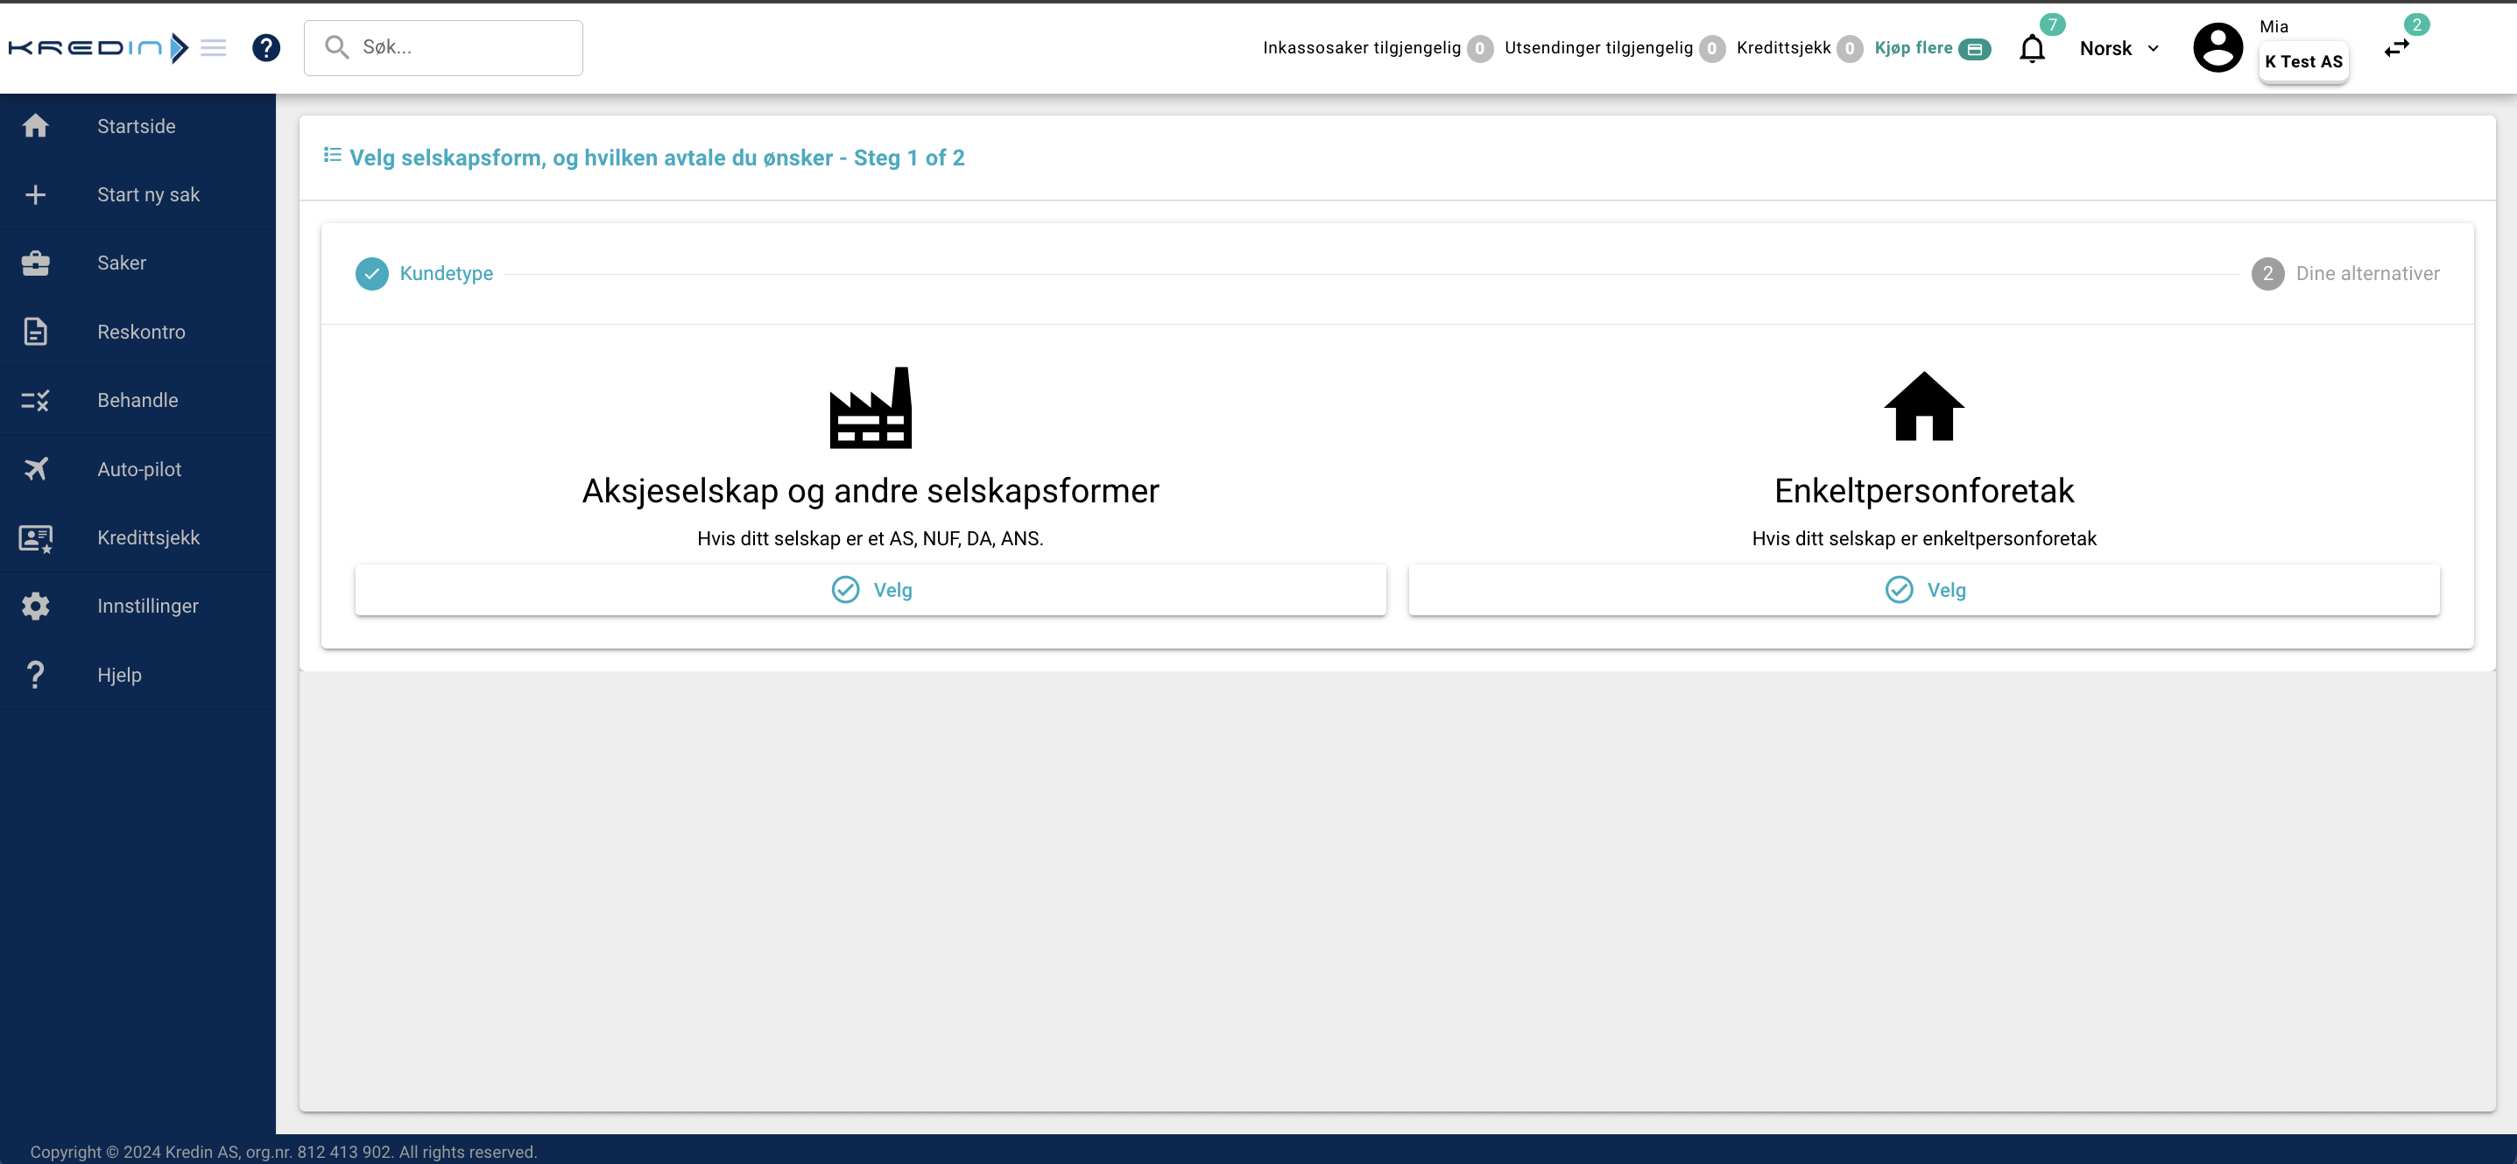The width and height of the screenshot is (2517, 1164).
Task: Click copyright text in footer
Action: coord(284,1153)
